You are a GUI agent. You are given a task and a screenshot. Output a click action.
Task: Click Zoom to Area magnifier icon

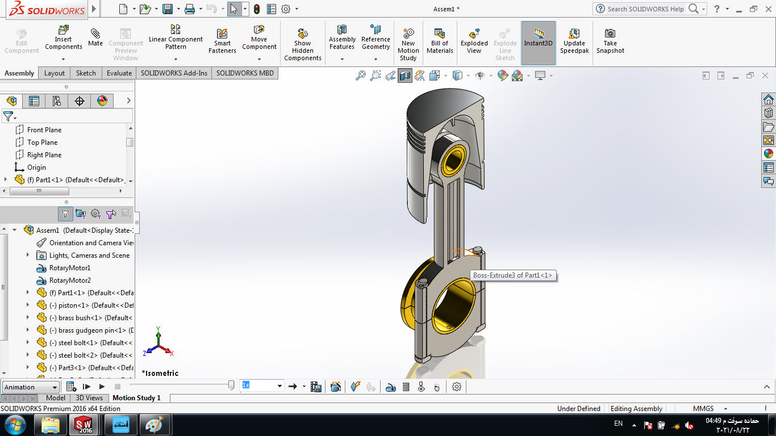click(376, 76)
